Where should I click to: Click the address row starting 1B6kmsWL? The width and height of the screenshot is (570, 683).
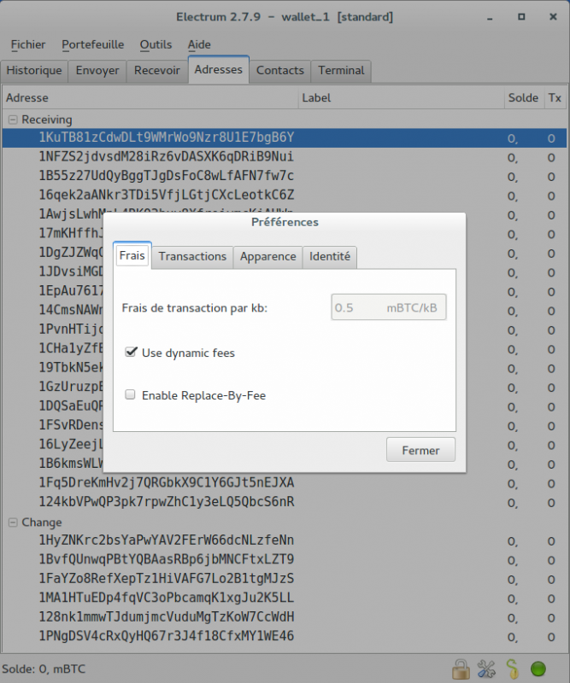[x=71, y=464]
